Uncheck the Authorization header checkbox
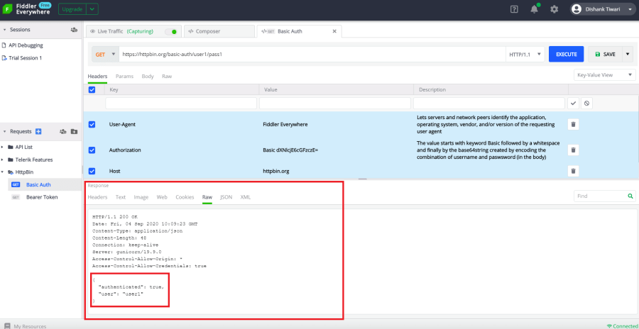 [92, 150]
